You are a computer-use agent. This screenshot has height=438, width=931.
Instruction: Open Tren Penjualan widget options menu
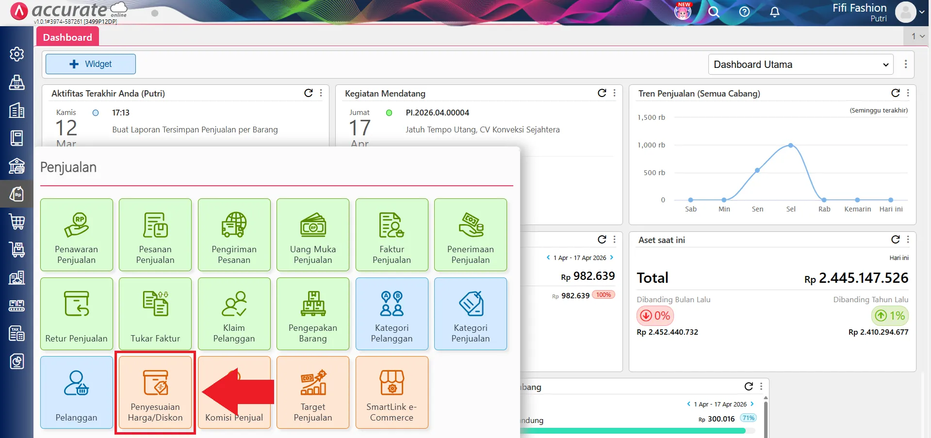click(908, 93)
